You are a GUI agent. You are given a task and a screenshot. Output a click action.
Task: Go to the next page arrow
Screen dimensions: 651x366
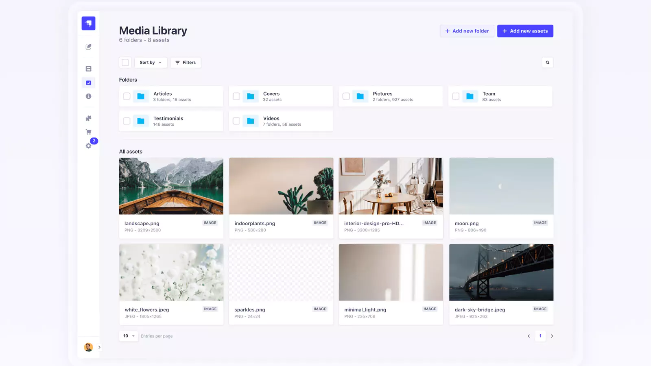[x=552, y=336]
